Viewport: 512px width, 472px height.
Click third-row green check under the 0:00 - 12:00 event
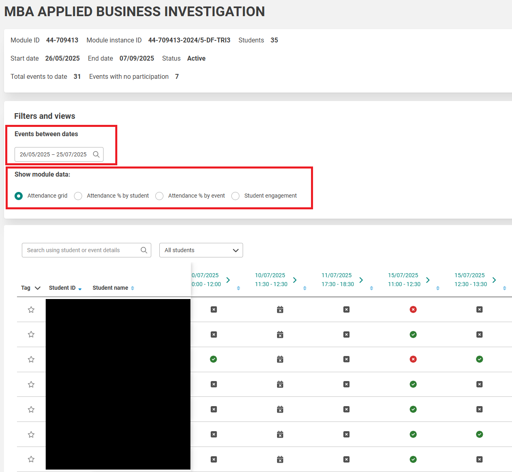214,359
